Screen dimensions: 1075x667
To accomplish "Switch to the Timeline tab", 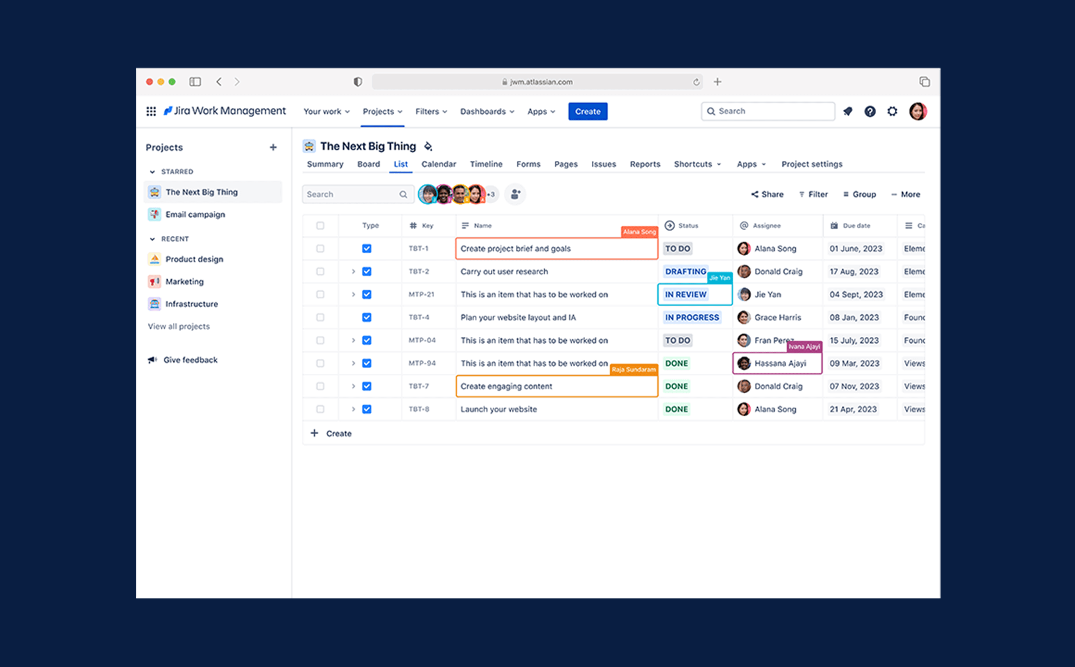I will pyautogui.click(x=487, y=164).
